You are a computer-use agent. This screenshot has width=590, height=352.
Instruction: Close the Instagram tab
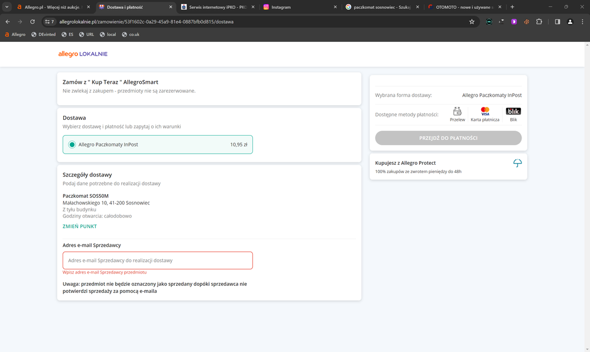pyautogui.click(x=335, y=6)
